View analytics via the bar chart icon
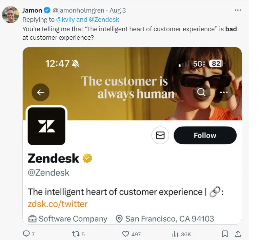 175,234
